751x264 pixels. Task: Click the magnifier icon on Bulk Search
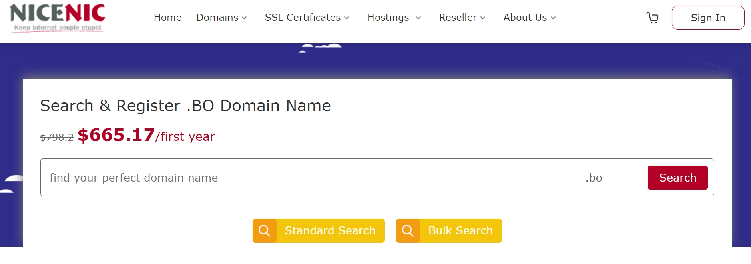click(408, 231)
